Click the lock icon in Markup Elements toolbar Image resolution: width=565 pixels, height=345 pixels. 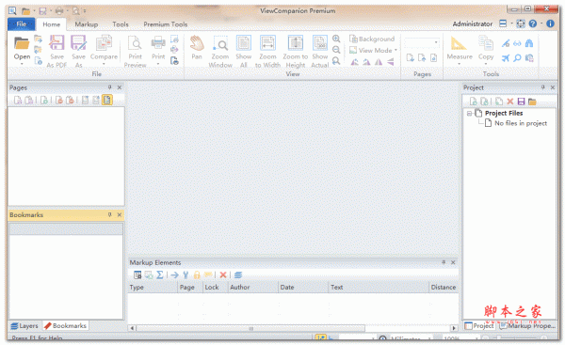pos(197,275)
